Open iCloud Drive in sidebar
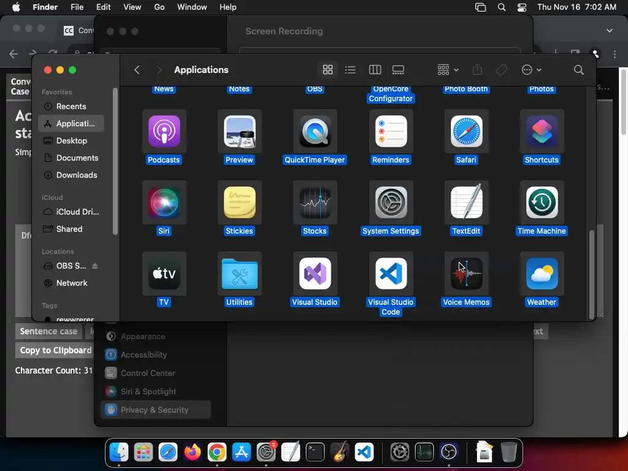Screen dimensions: 628x471 [x=71, y=212]
